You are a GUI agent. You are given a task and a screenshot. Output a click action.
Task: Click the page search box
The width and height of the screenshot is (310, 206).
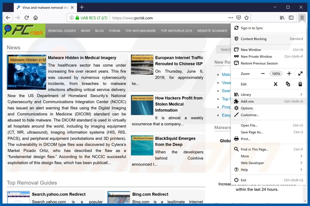coord(224,49)
